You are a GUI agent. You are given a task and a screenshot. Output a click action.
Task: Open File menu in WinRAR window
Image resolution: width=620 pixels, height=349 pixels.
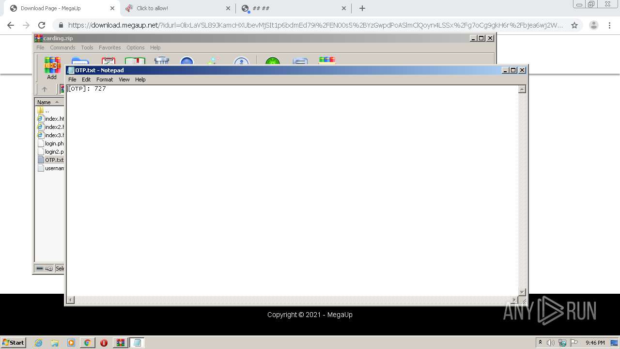[x=40, y=48]
